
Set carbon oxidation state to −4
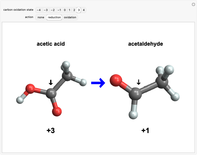tap(39, 10)
